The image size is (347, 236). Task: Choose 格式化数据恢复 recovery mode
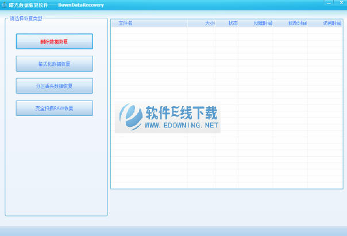coord(55,64)
